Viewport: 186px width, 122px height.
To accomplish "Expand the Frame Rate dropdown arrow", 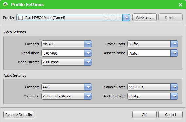I will (174, 44).
